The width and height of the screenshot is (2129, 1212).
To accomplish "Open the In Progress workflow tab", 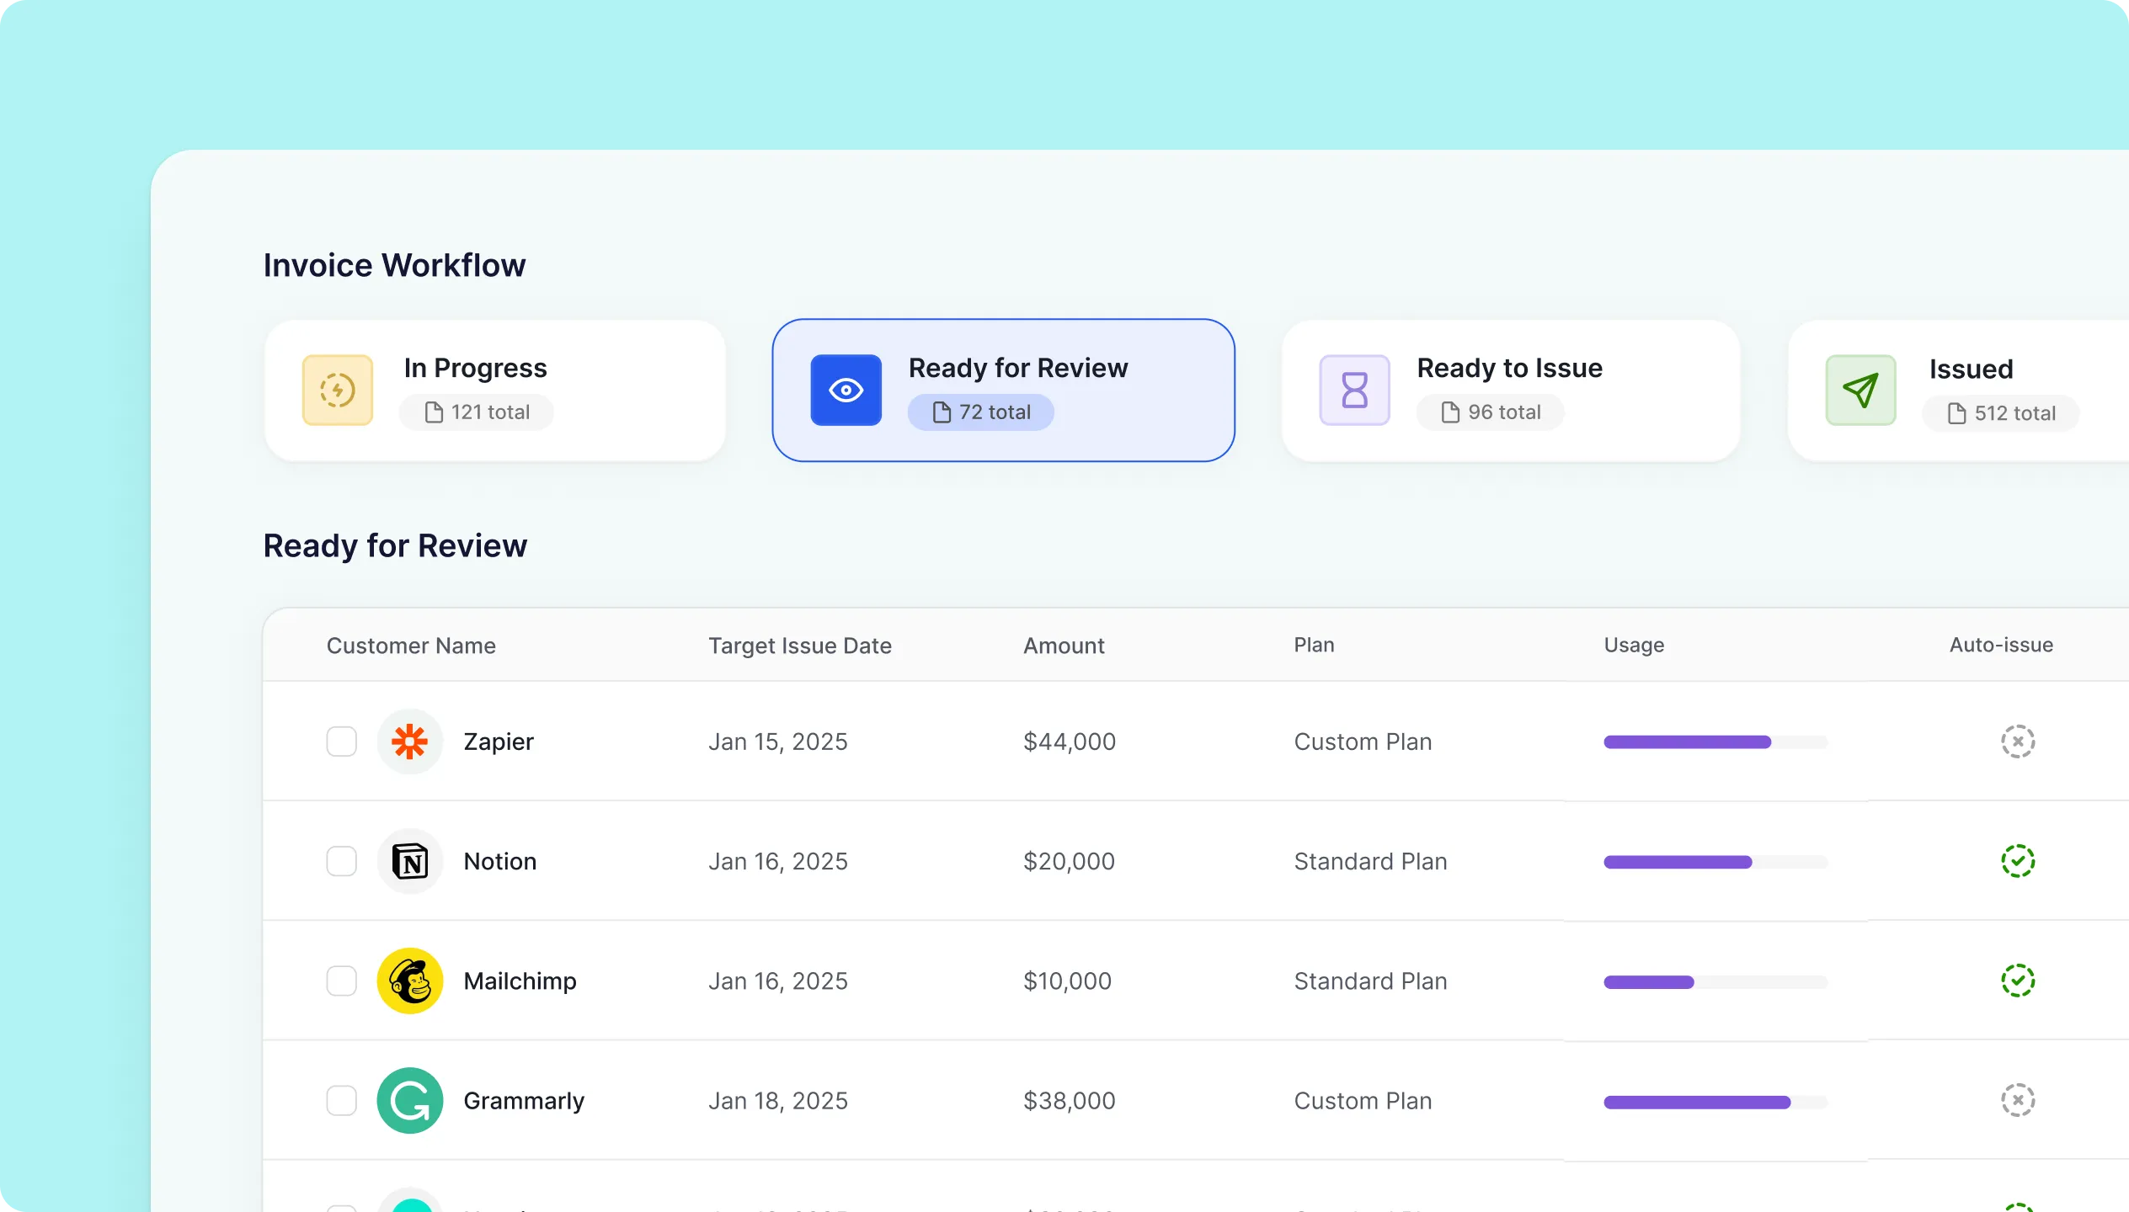I will pyautogui.click(x=494, y=391).
